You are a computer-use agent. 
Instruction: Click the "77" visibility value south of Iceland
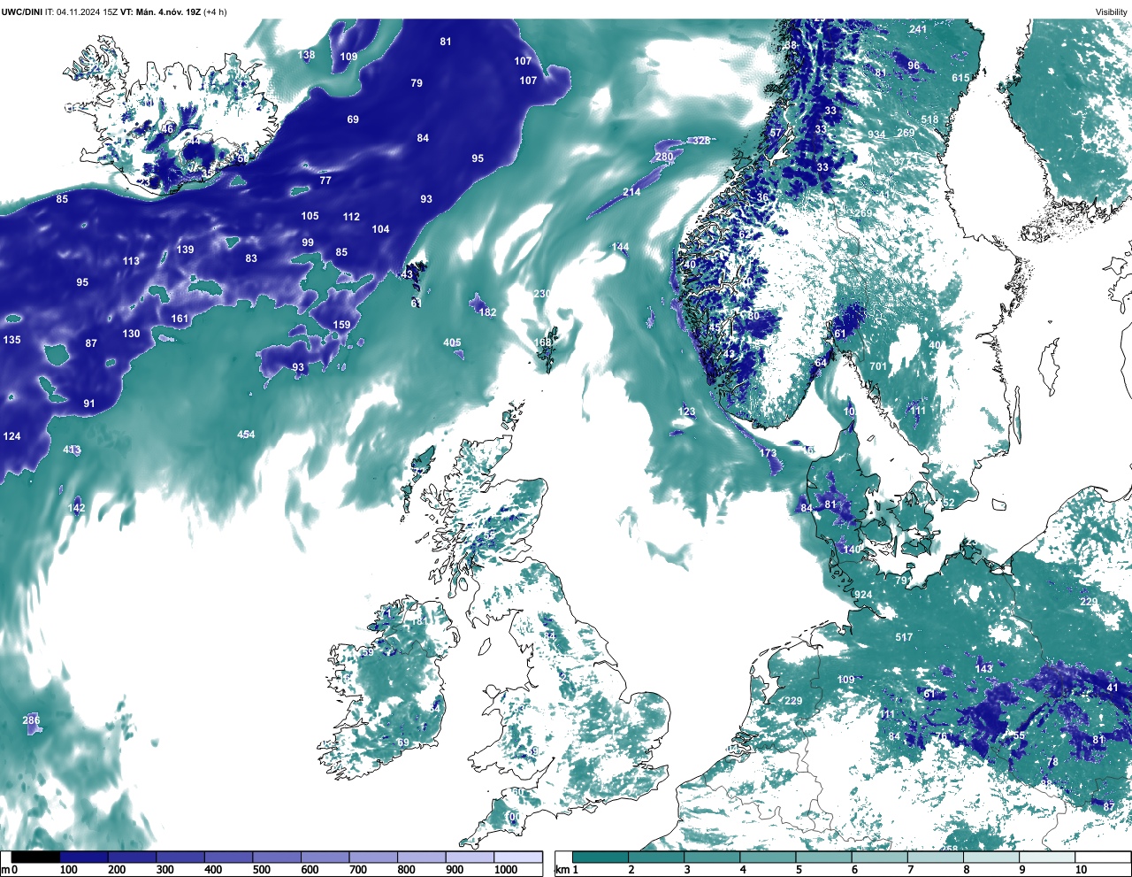click(325, 181)
